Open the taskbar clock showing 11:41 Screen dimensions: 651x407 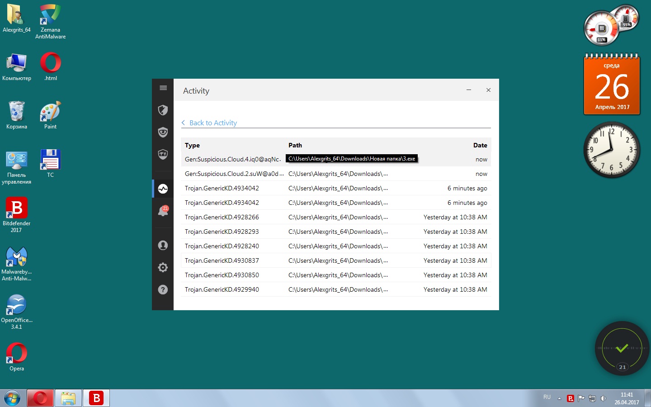pyautogui.click(x=627, y=398)
